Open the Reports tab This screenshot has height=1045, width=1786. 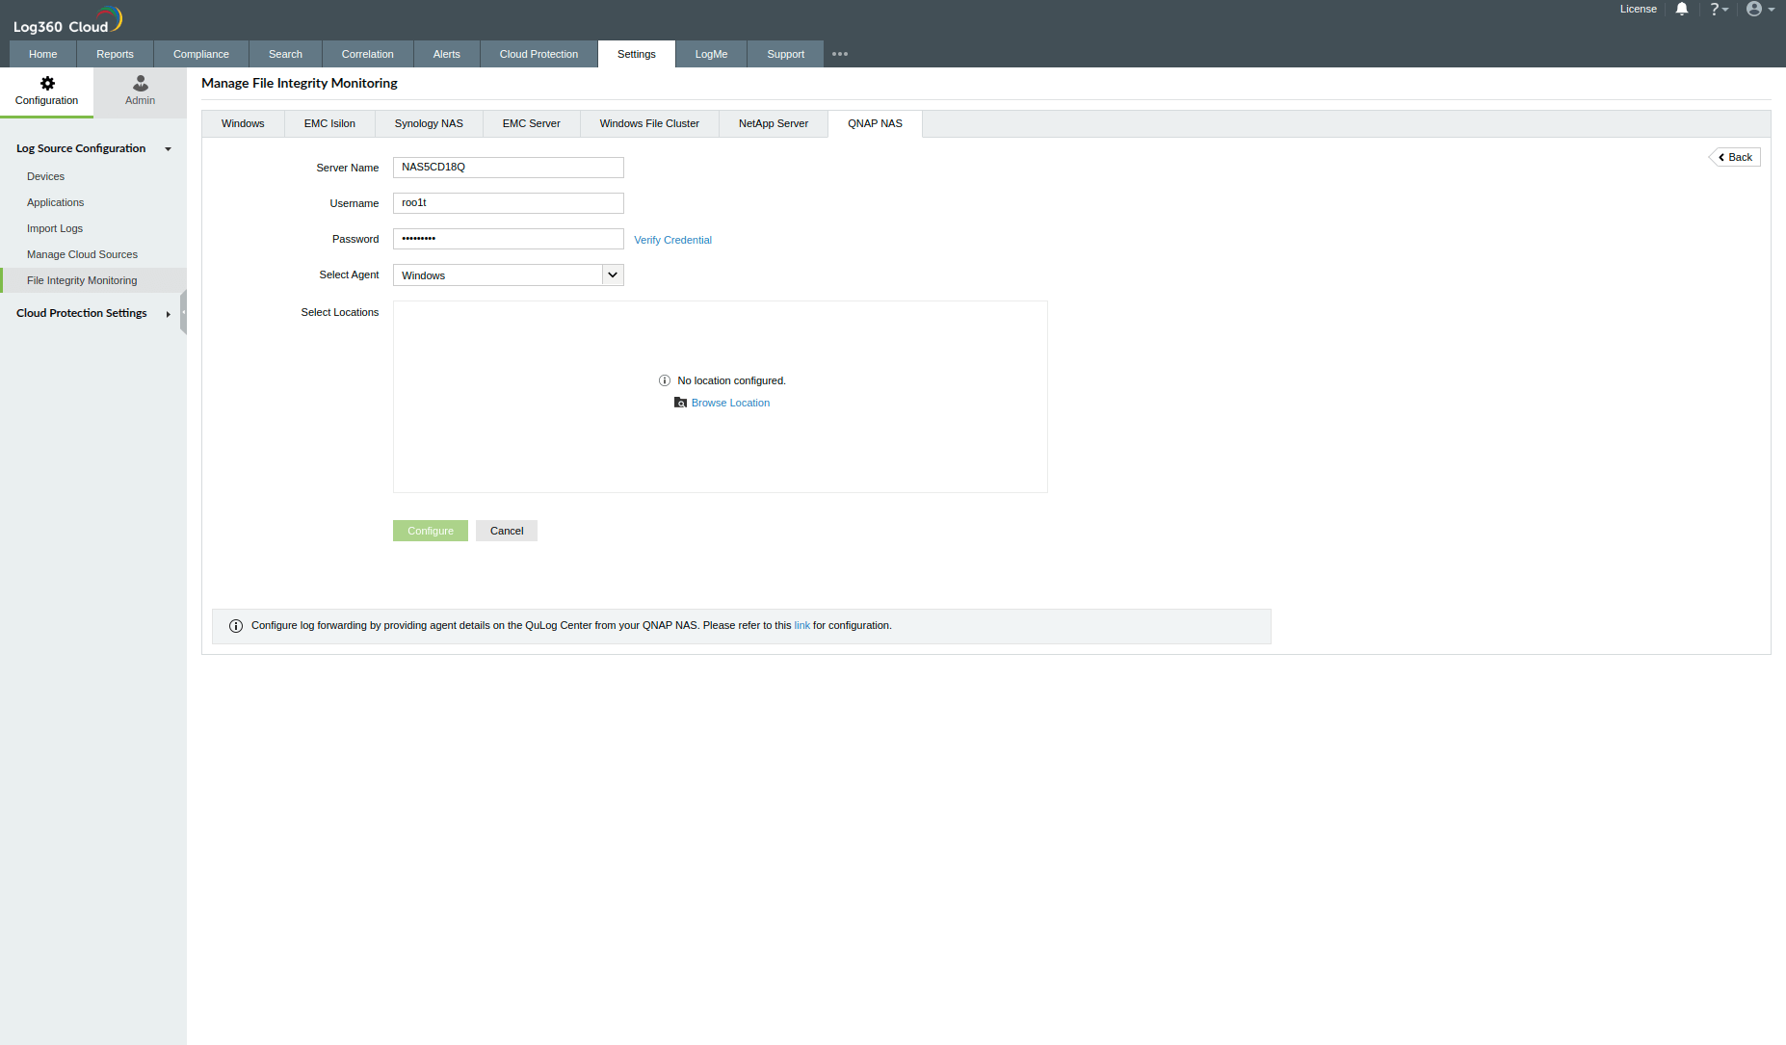tap(116, 54)
